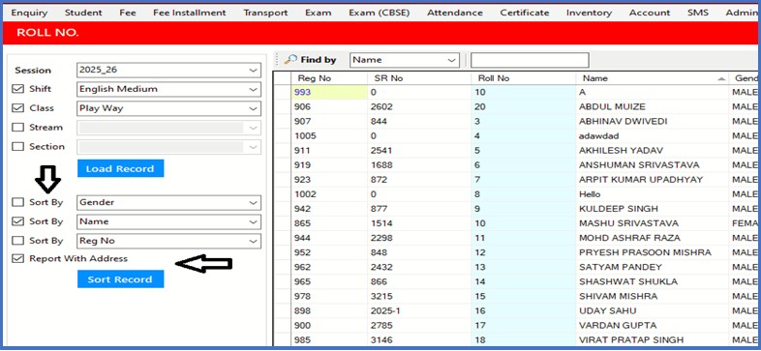Viewport: 761px width, 351px height.
Task: Select SHASHWAT SHUKLA in the list
Action: 653,281
